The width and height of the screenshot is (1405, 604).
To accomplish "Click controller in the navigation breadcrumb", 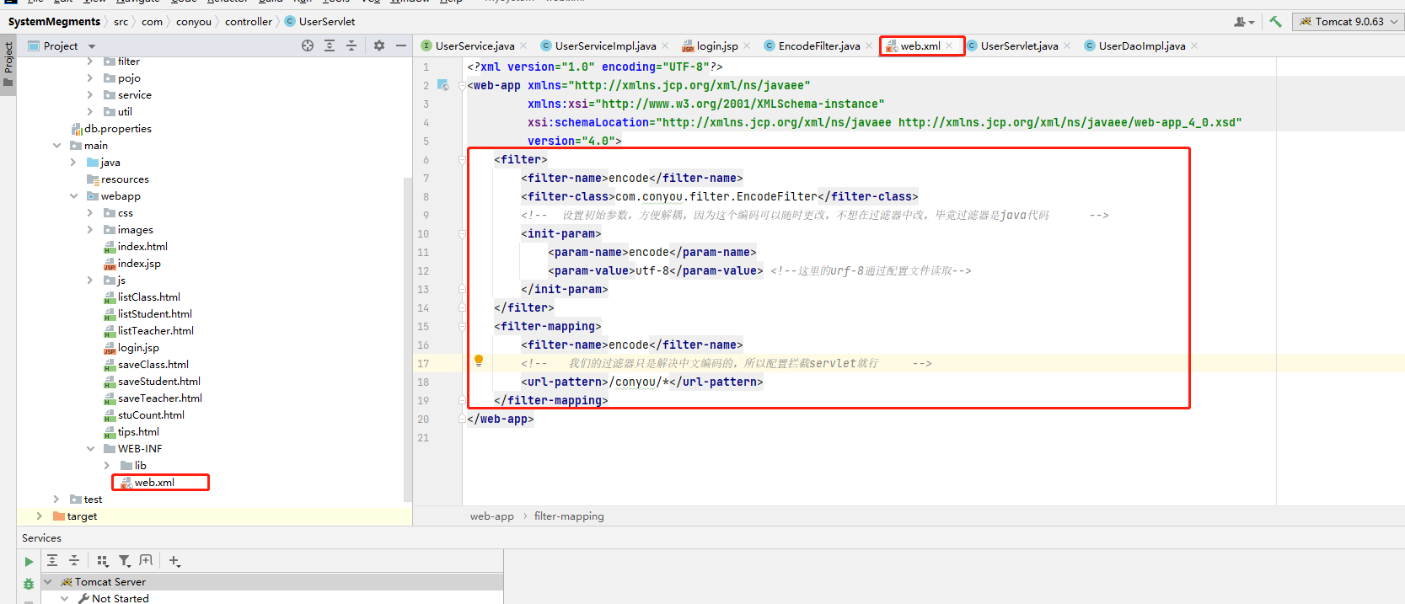I will coord(249,22).
